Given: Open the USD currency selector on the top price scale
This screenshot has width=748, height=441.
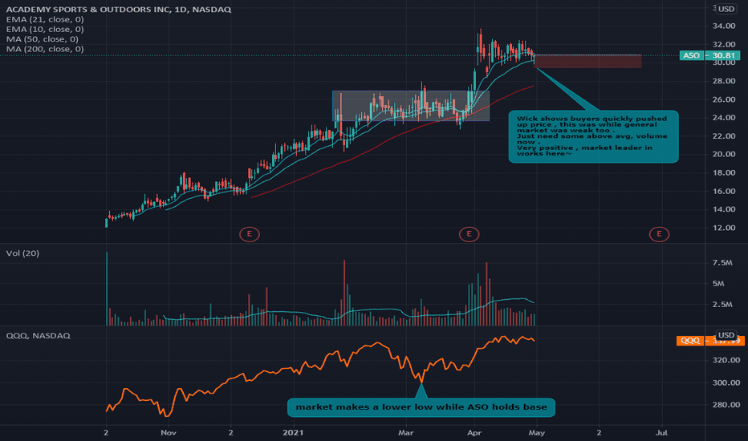Looking at the screenshot, I should coord(726,9).
